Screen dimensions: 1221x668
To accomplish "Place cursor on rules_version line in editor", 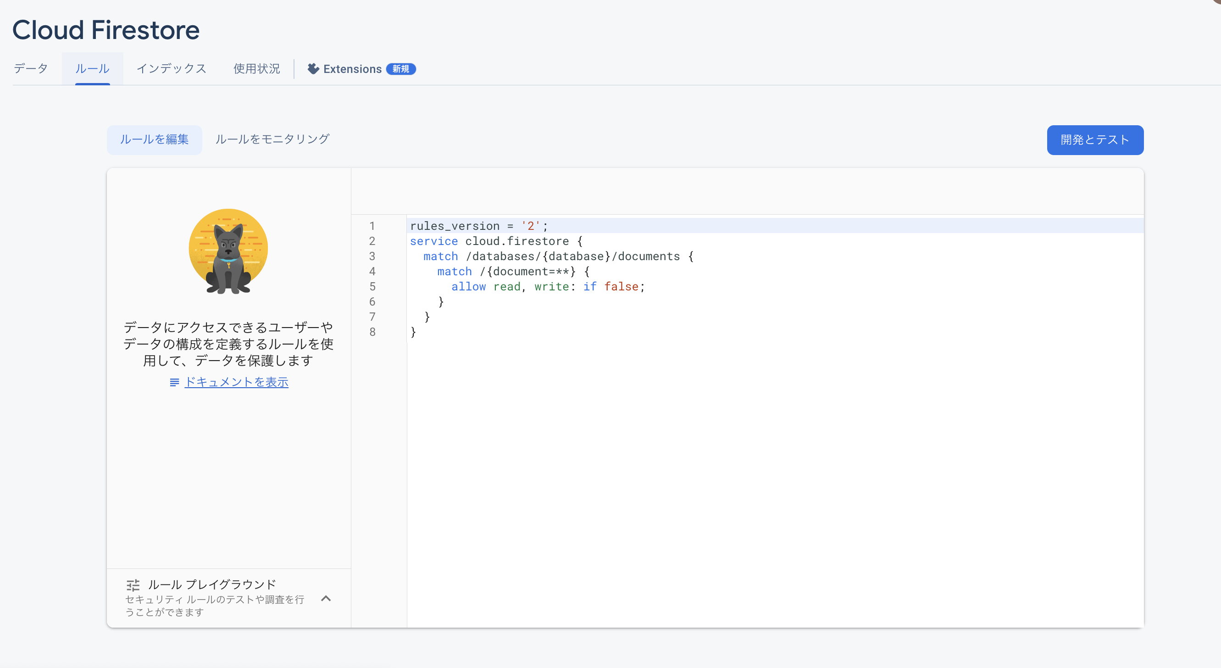I will click(479, 226).
